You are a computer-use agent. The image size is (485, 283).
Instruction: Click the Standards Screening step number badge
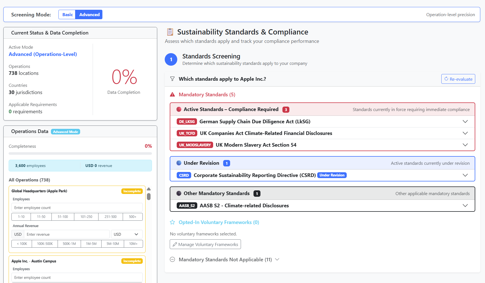pyautogui.click(x=171, y=59)
